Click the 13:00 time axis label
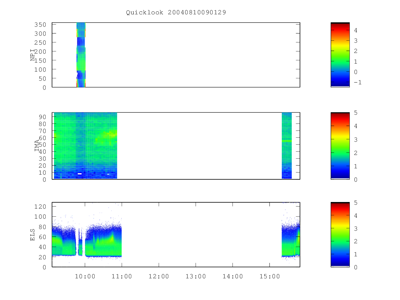Screen dimensions: 400x300 [196, 277]
